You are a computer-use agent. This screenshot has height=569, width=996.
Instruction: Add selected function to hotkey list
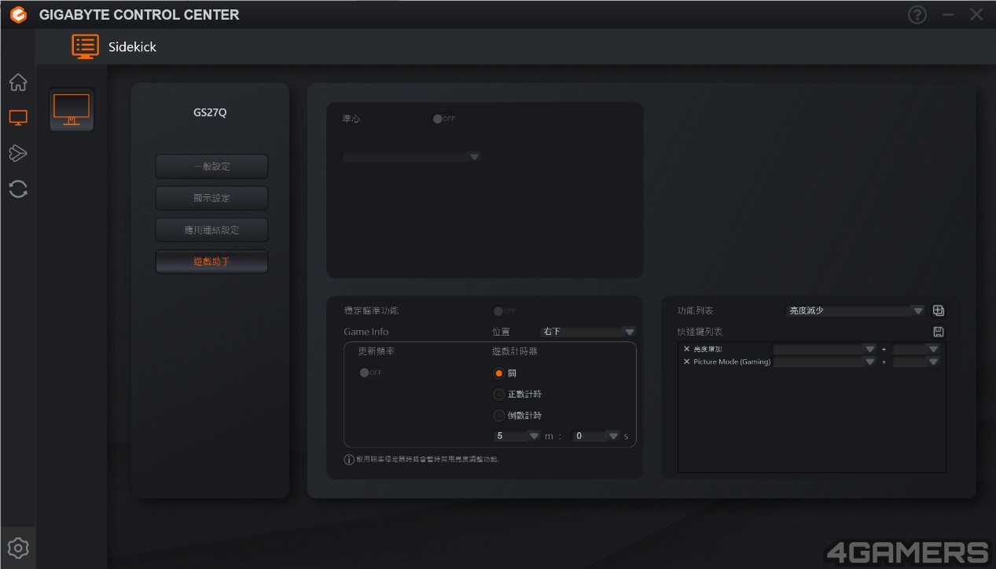pos(938,310)
